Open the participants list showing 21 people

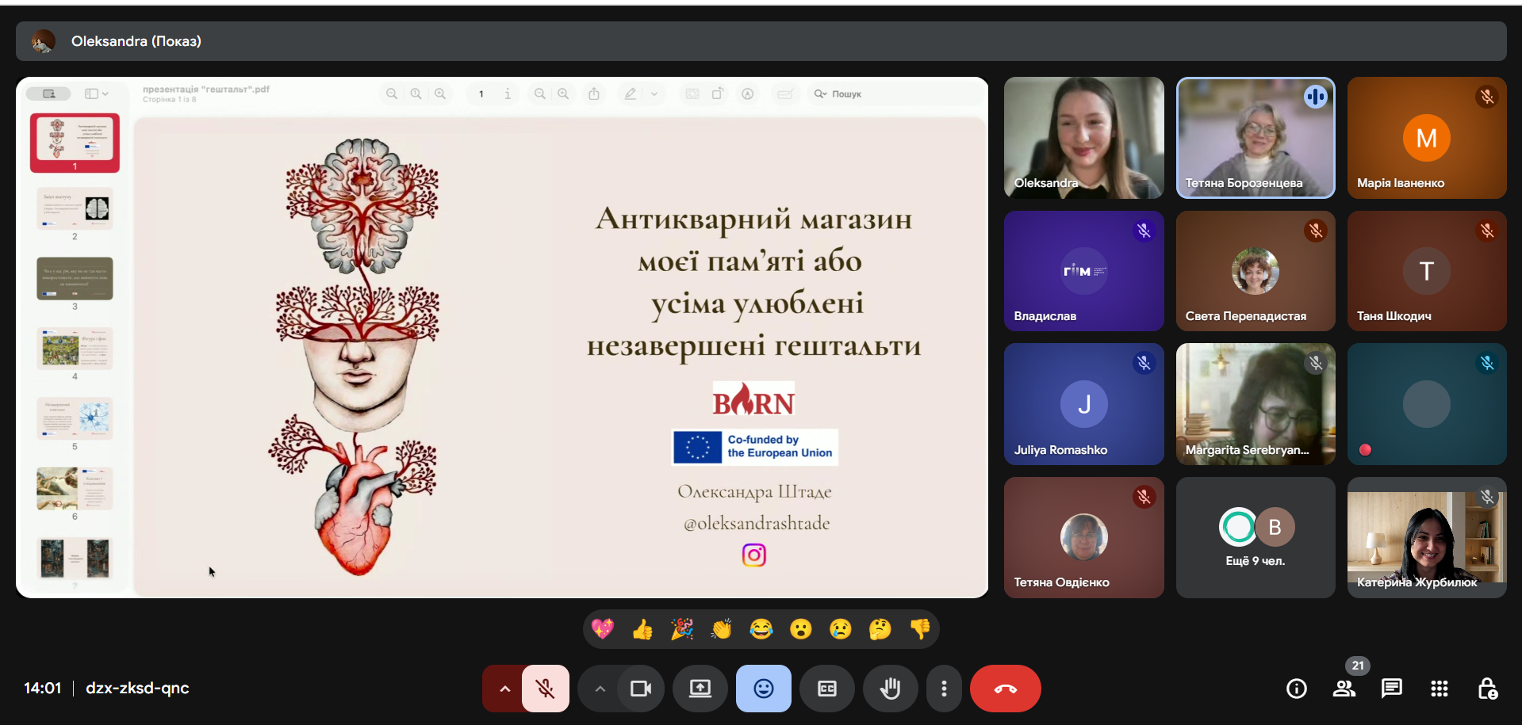click(x=1344, y=689)
